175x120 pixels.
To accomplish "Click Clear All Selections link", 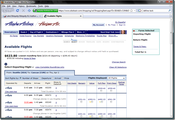I will (x=118, y=67).
